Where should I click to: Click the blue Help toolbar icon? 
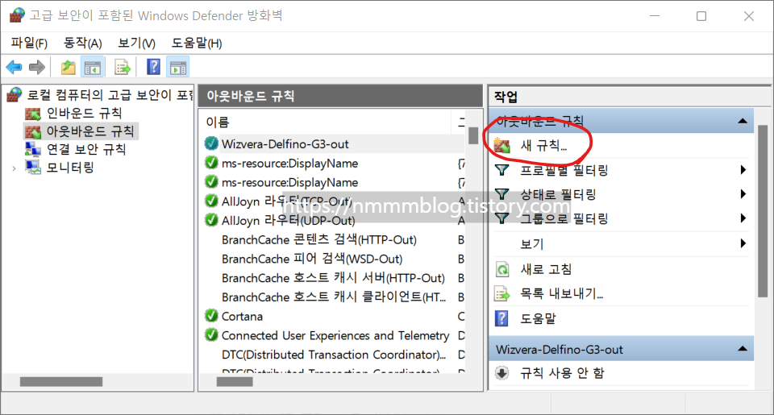coord(153,67)
